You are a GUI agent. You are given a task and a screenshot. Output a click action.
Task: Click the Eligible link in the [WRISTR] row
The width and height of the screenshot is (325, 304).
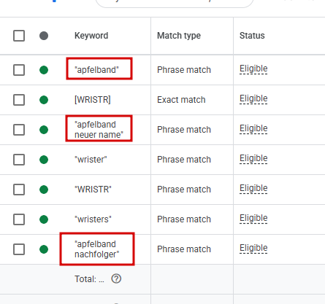pyautogui.click(x=253, y=99)
